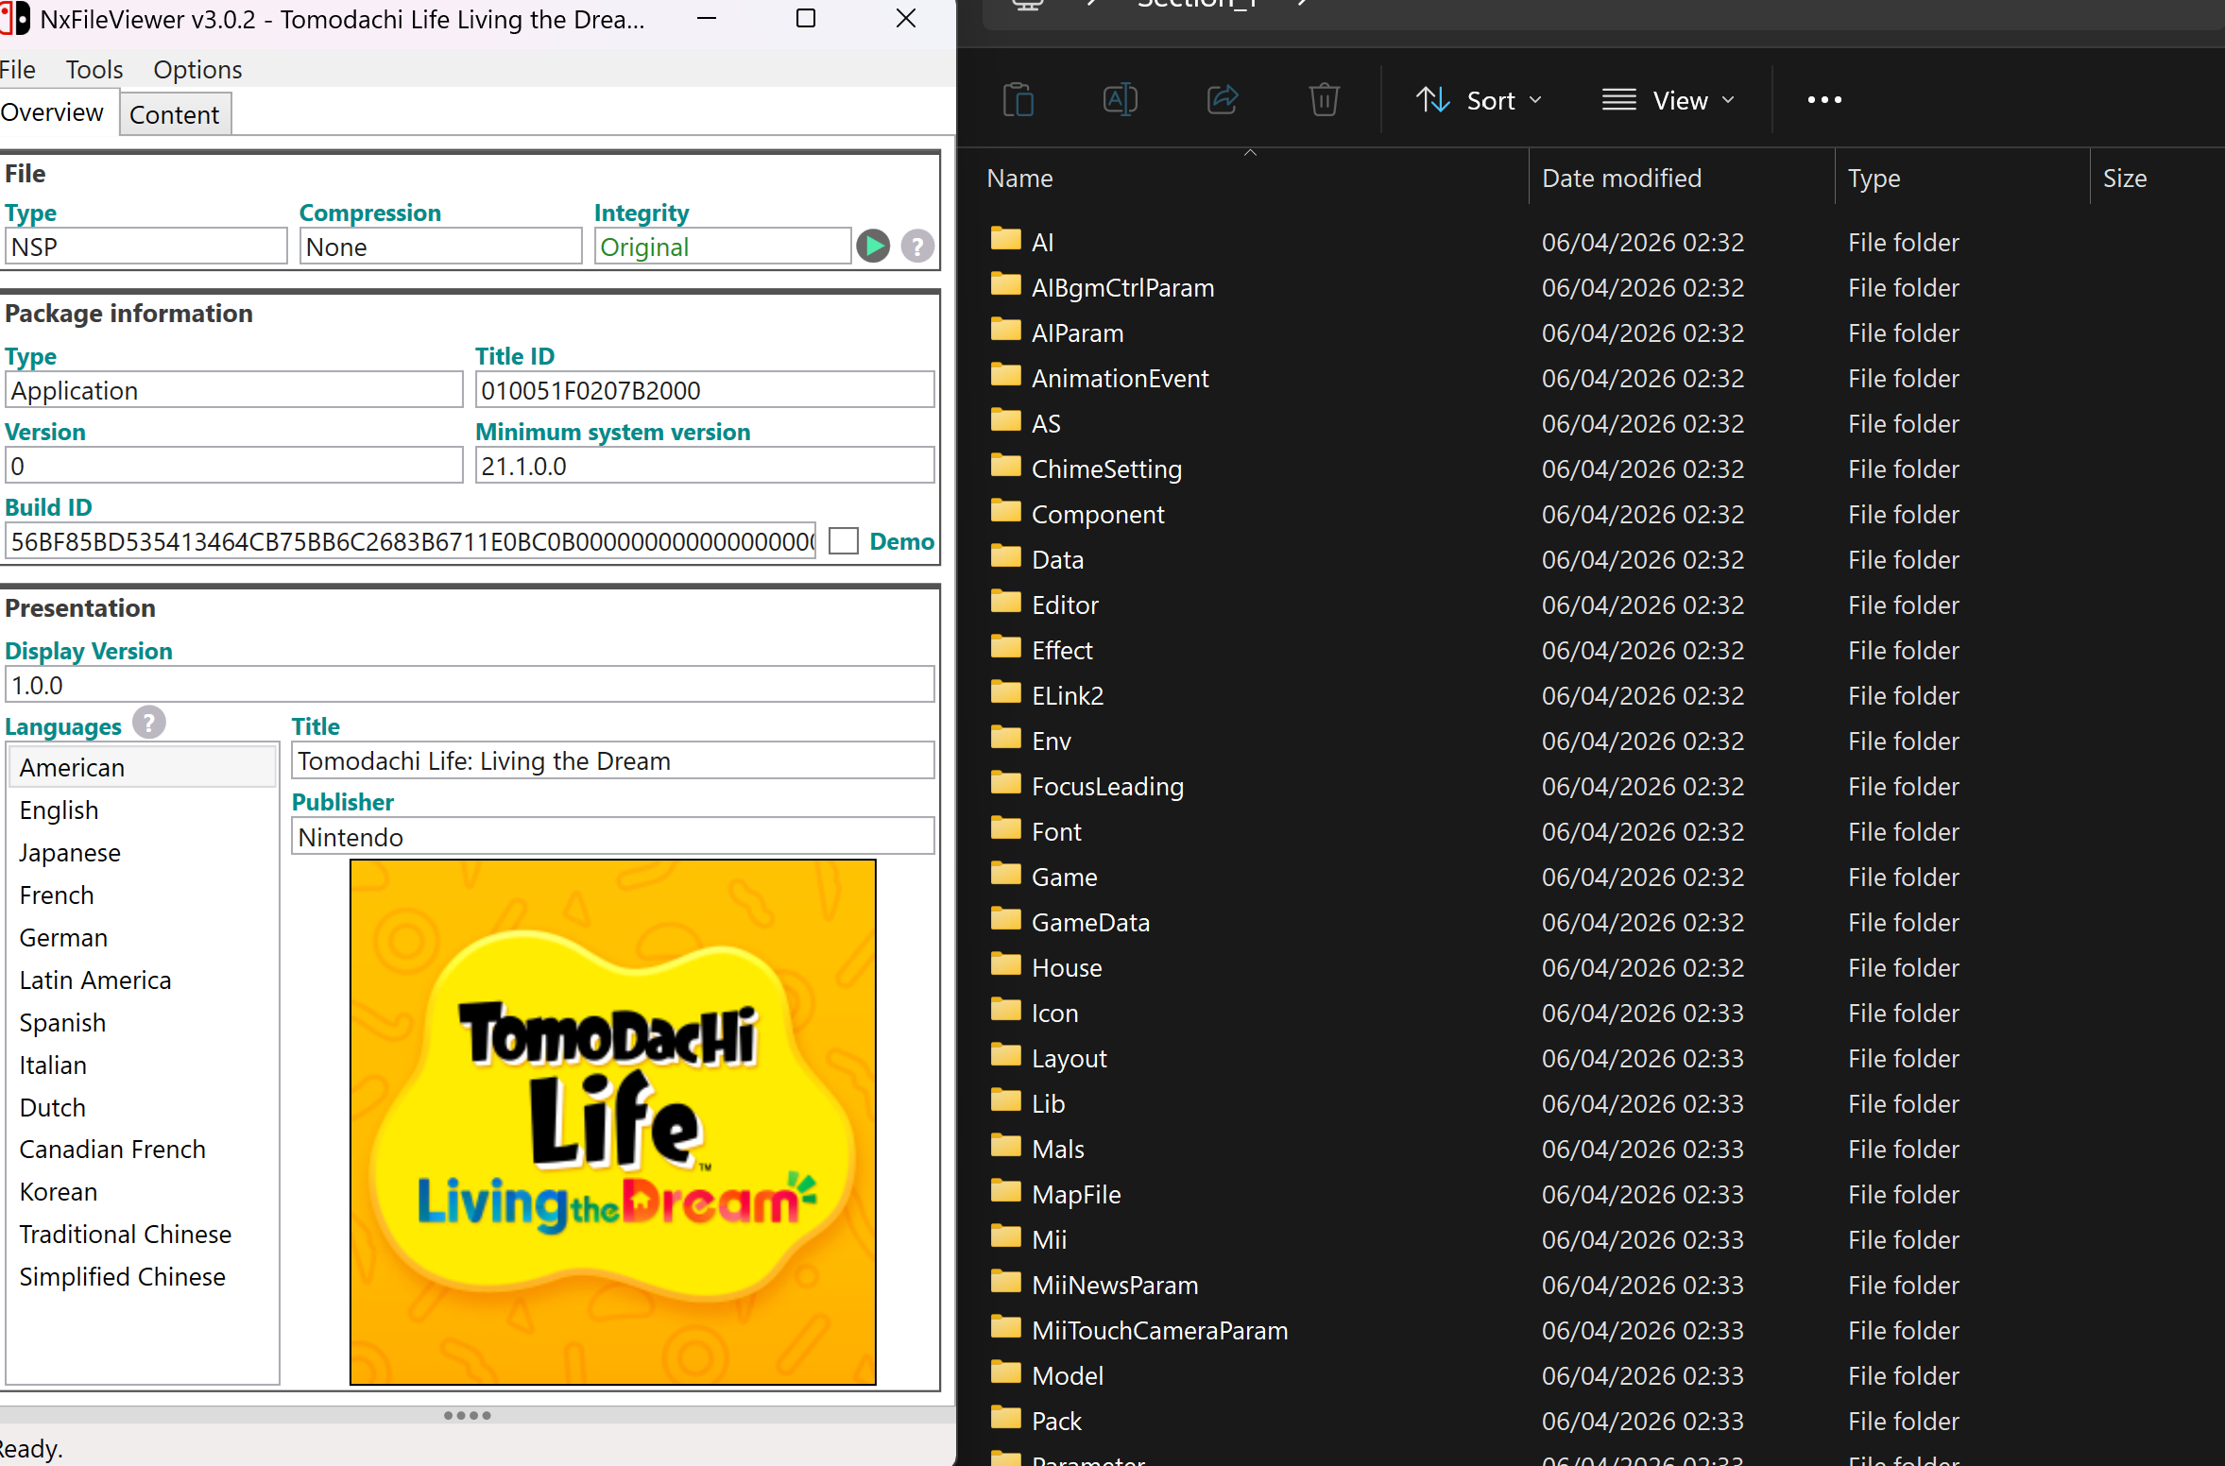The height and width of the screenshot is (1466, 2225).
Task: Select Korean in the Languages list
Action: point(59,1191)
